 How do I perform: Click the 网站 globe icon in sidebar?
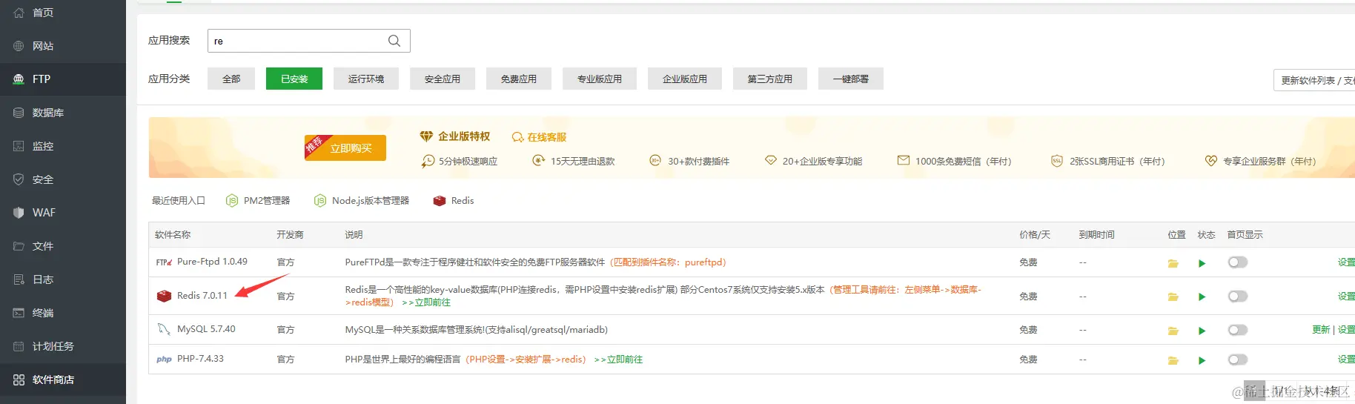pos(19,46)
